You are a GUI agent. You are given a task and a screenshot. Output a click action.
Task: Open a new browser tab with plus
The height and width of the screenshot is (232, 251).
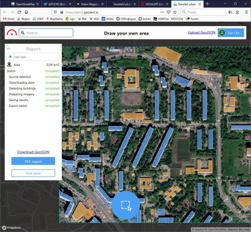pyautogui.click(x=207, y=4)
